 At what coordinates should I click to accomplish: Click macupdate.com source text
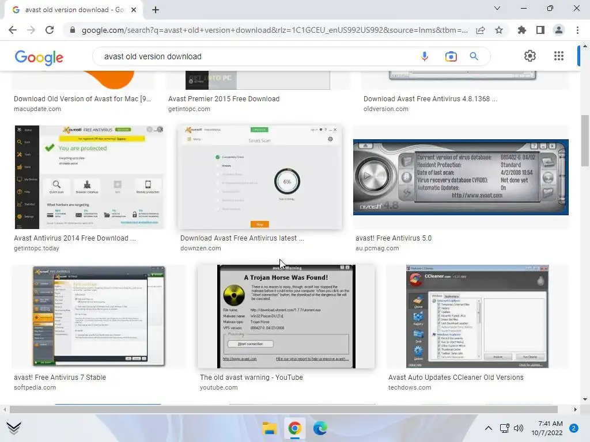pyautogui.click(x=37, y=109)
